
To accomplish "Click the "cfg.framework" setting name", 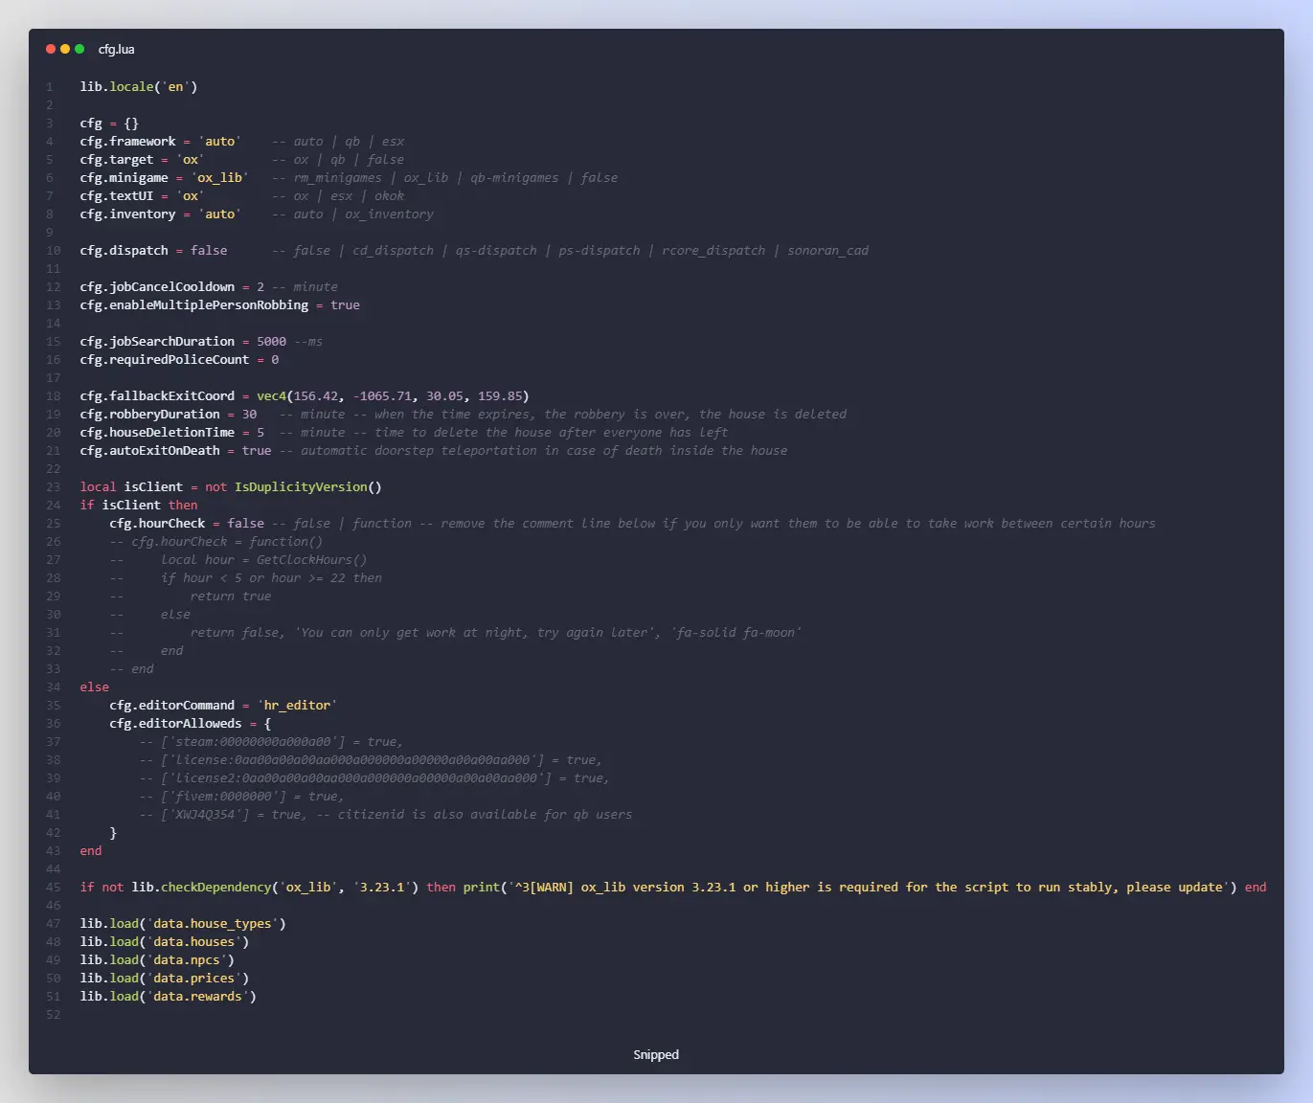I will click(128, 141).
